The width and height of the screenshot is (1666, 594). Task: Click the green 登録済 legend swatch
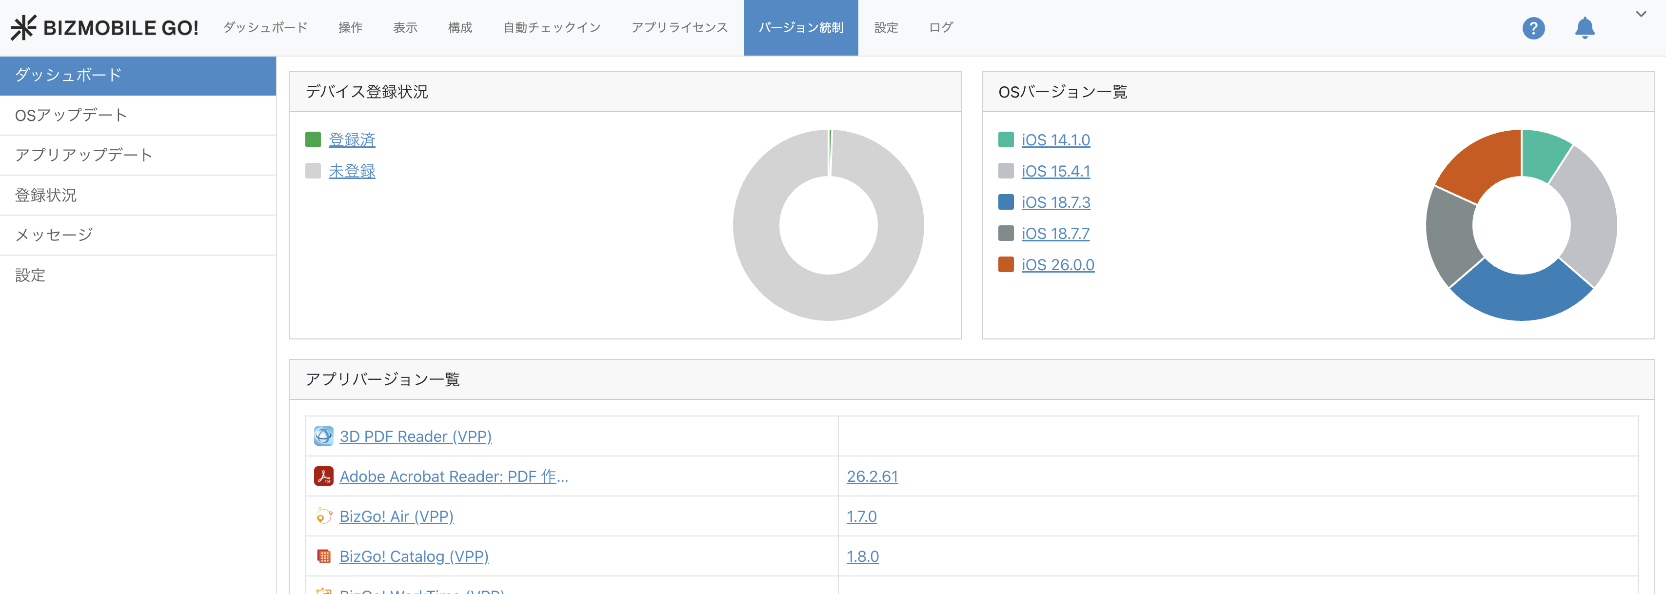pos(313,140)
